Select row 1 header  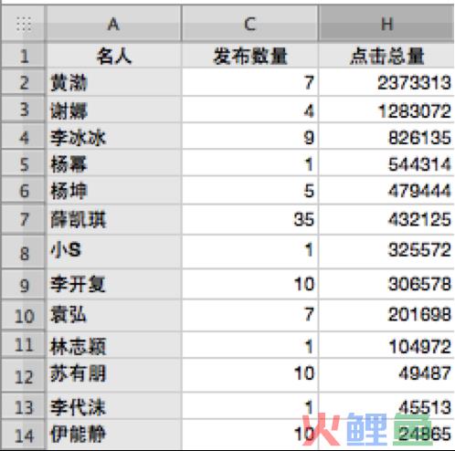tap(23, 56)
